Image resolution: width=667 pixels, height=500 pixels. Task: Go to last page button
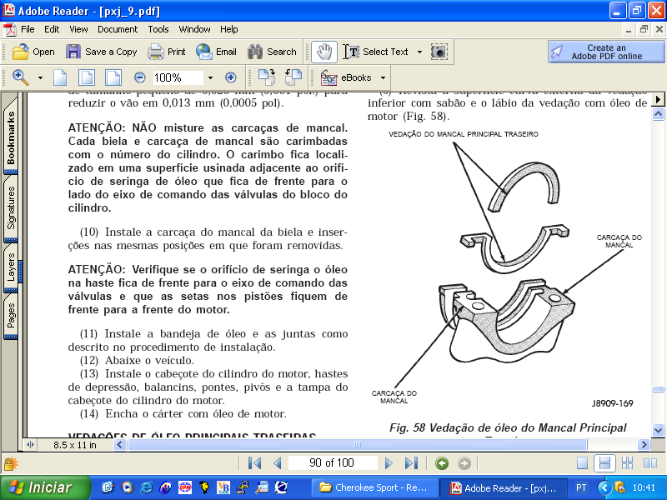(x=411, y=462)
